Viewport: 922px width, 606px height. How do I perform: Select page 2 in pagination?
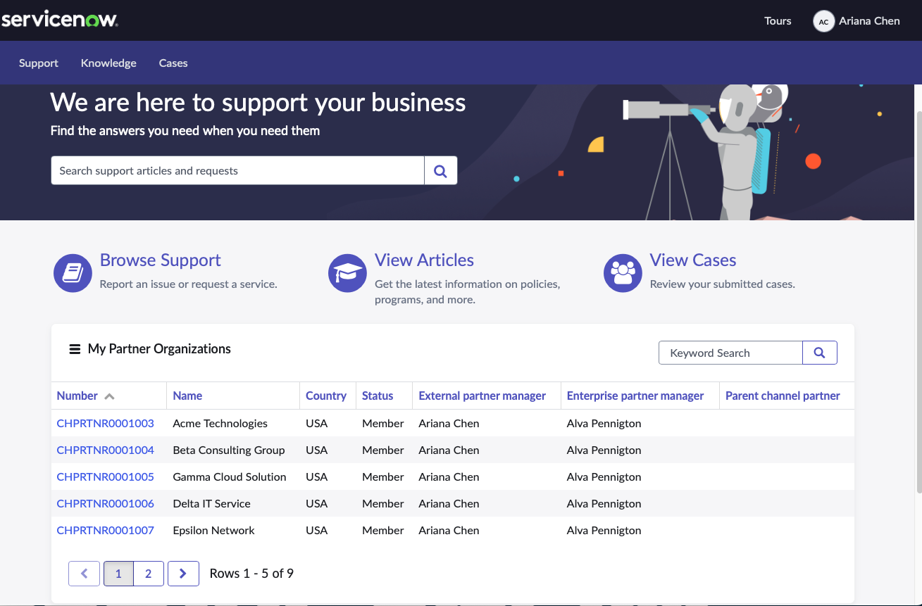[148, 574]
